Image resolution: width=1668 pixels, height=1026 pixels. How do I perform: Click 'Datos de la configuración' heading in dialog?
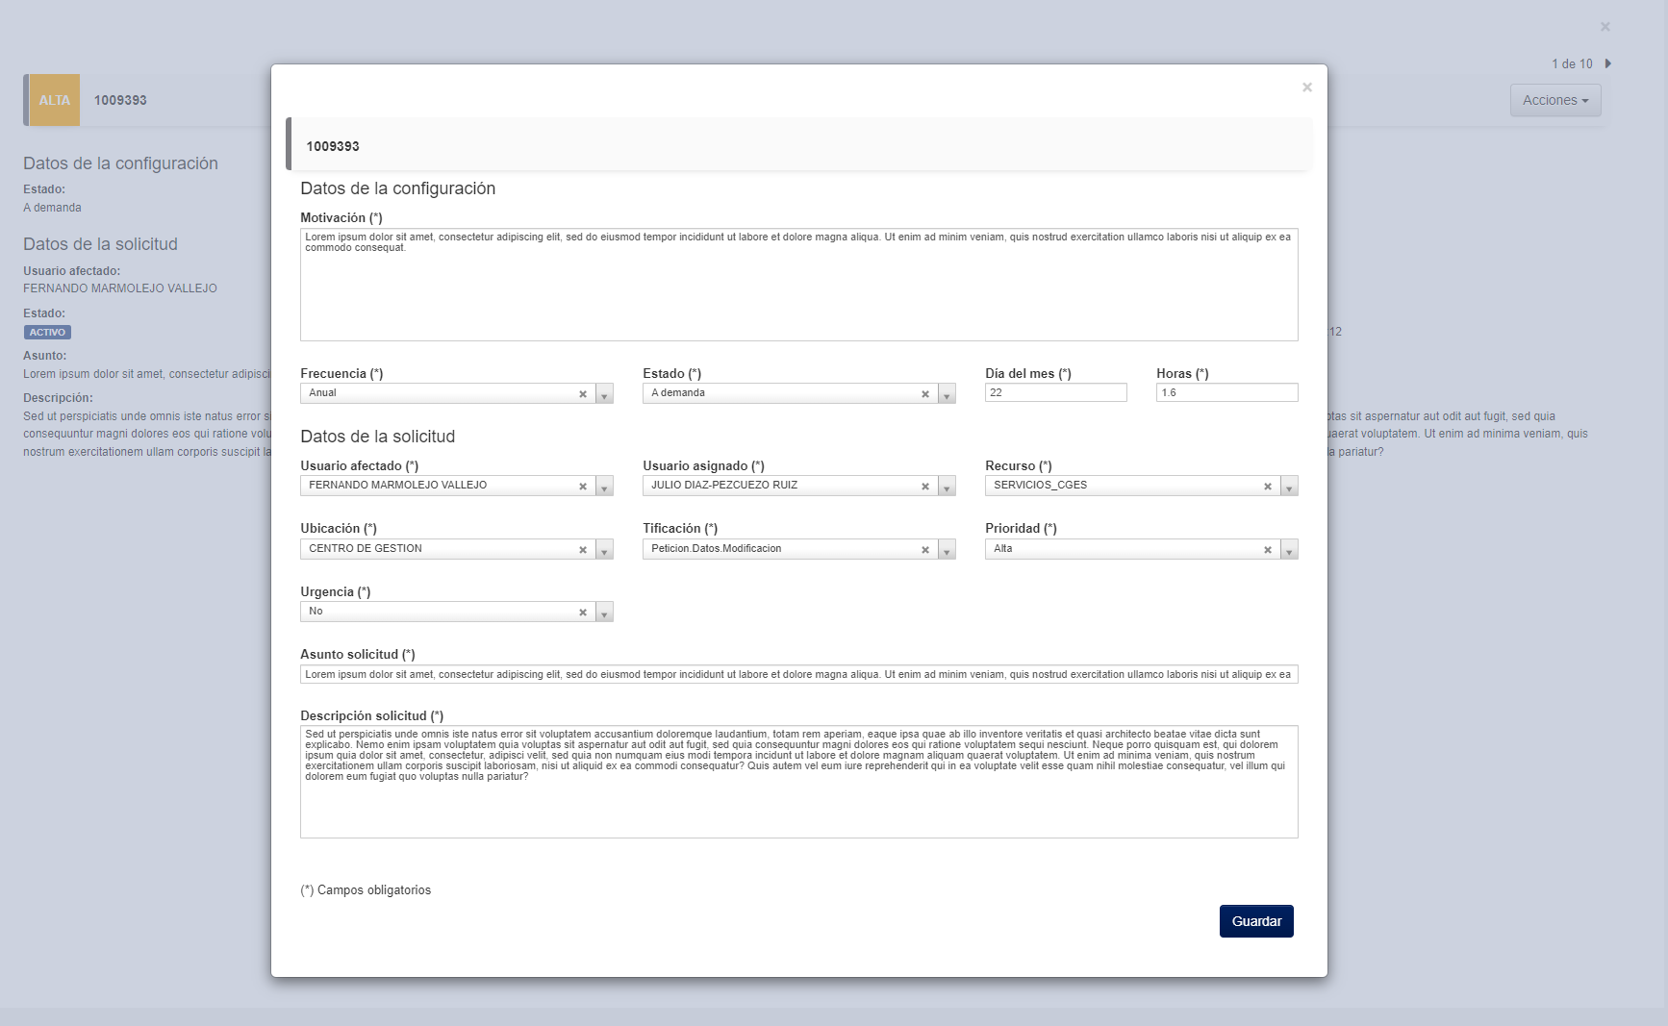tap(398, 188)
